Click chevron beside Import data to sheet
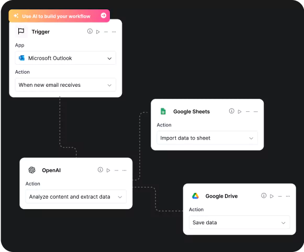The height and width of the screenshot is (252, 304). click(251, 138)
